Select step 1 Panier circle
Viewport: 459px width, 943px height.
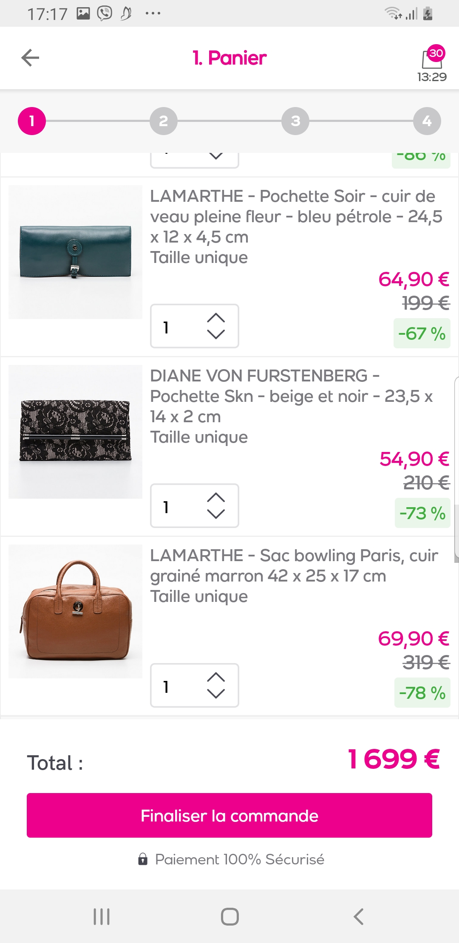(32, 121)
